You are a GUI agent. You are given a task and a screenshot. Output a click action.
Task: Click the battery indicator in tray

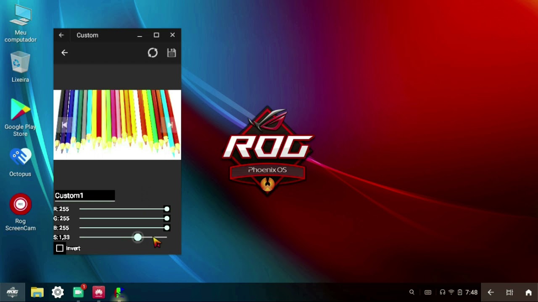tap(460, 292)
